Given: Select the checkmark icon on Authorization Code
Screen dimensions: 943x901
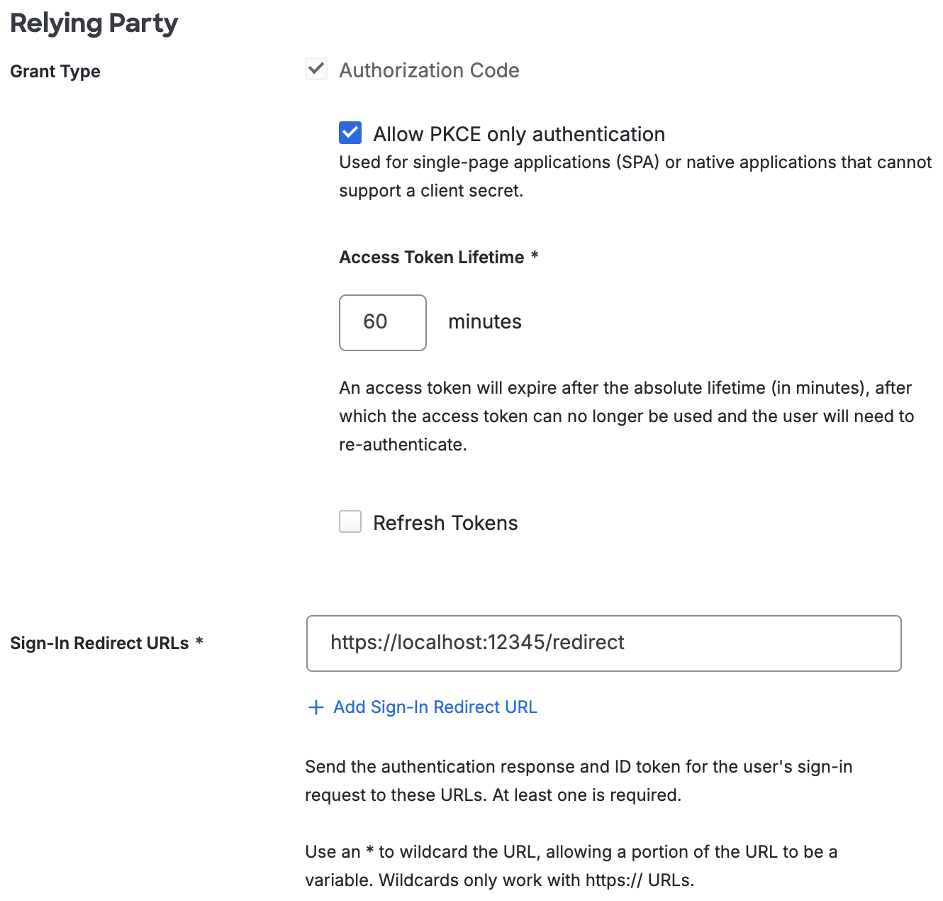Looking at the screenshot, I should click(316, 69).
